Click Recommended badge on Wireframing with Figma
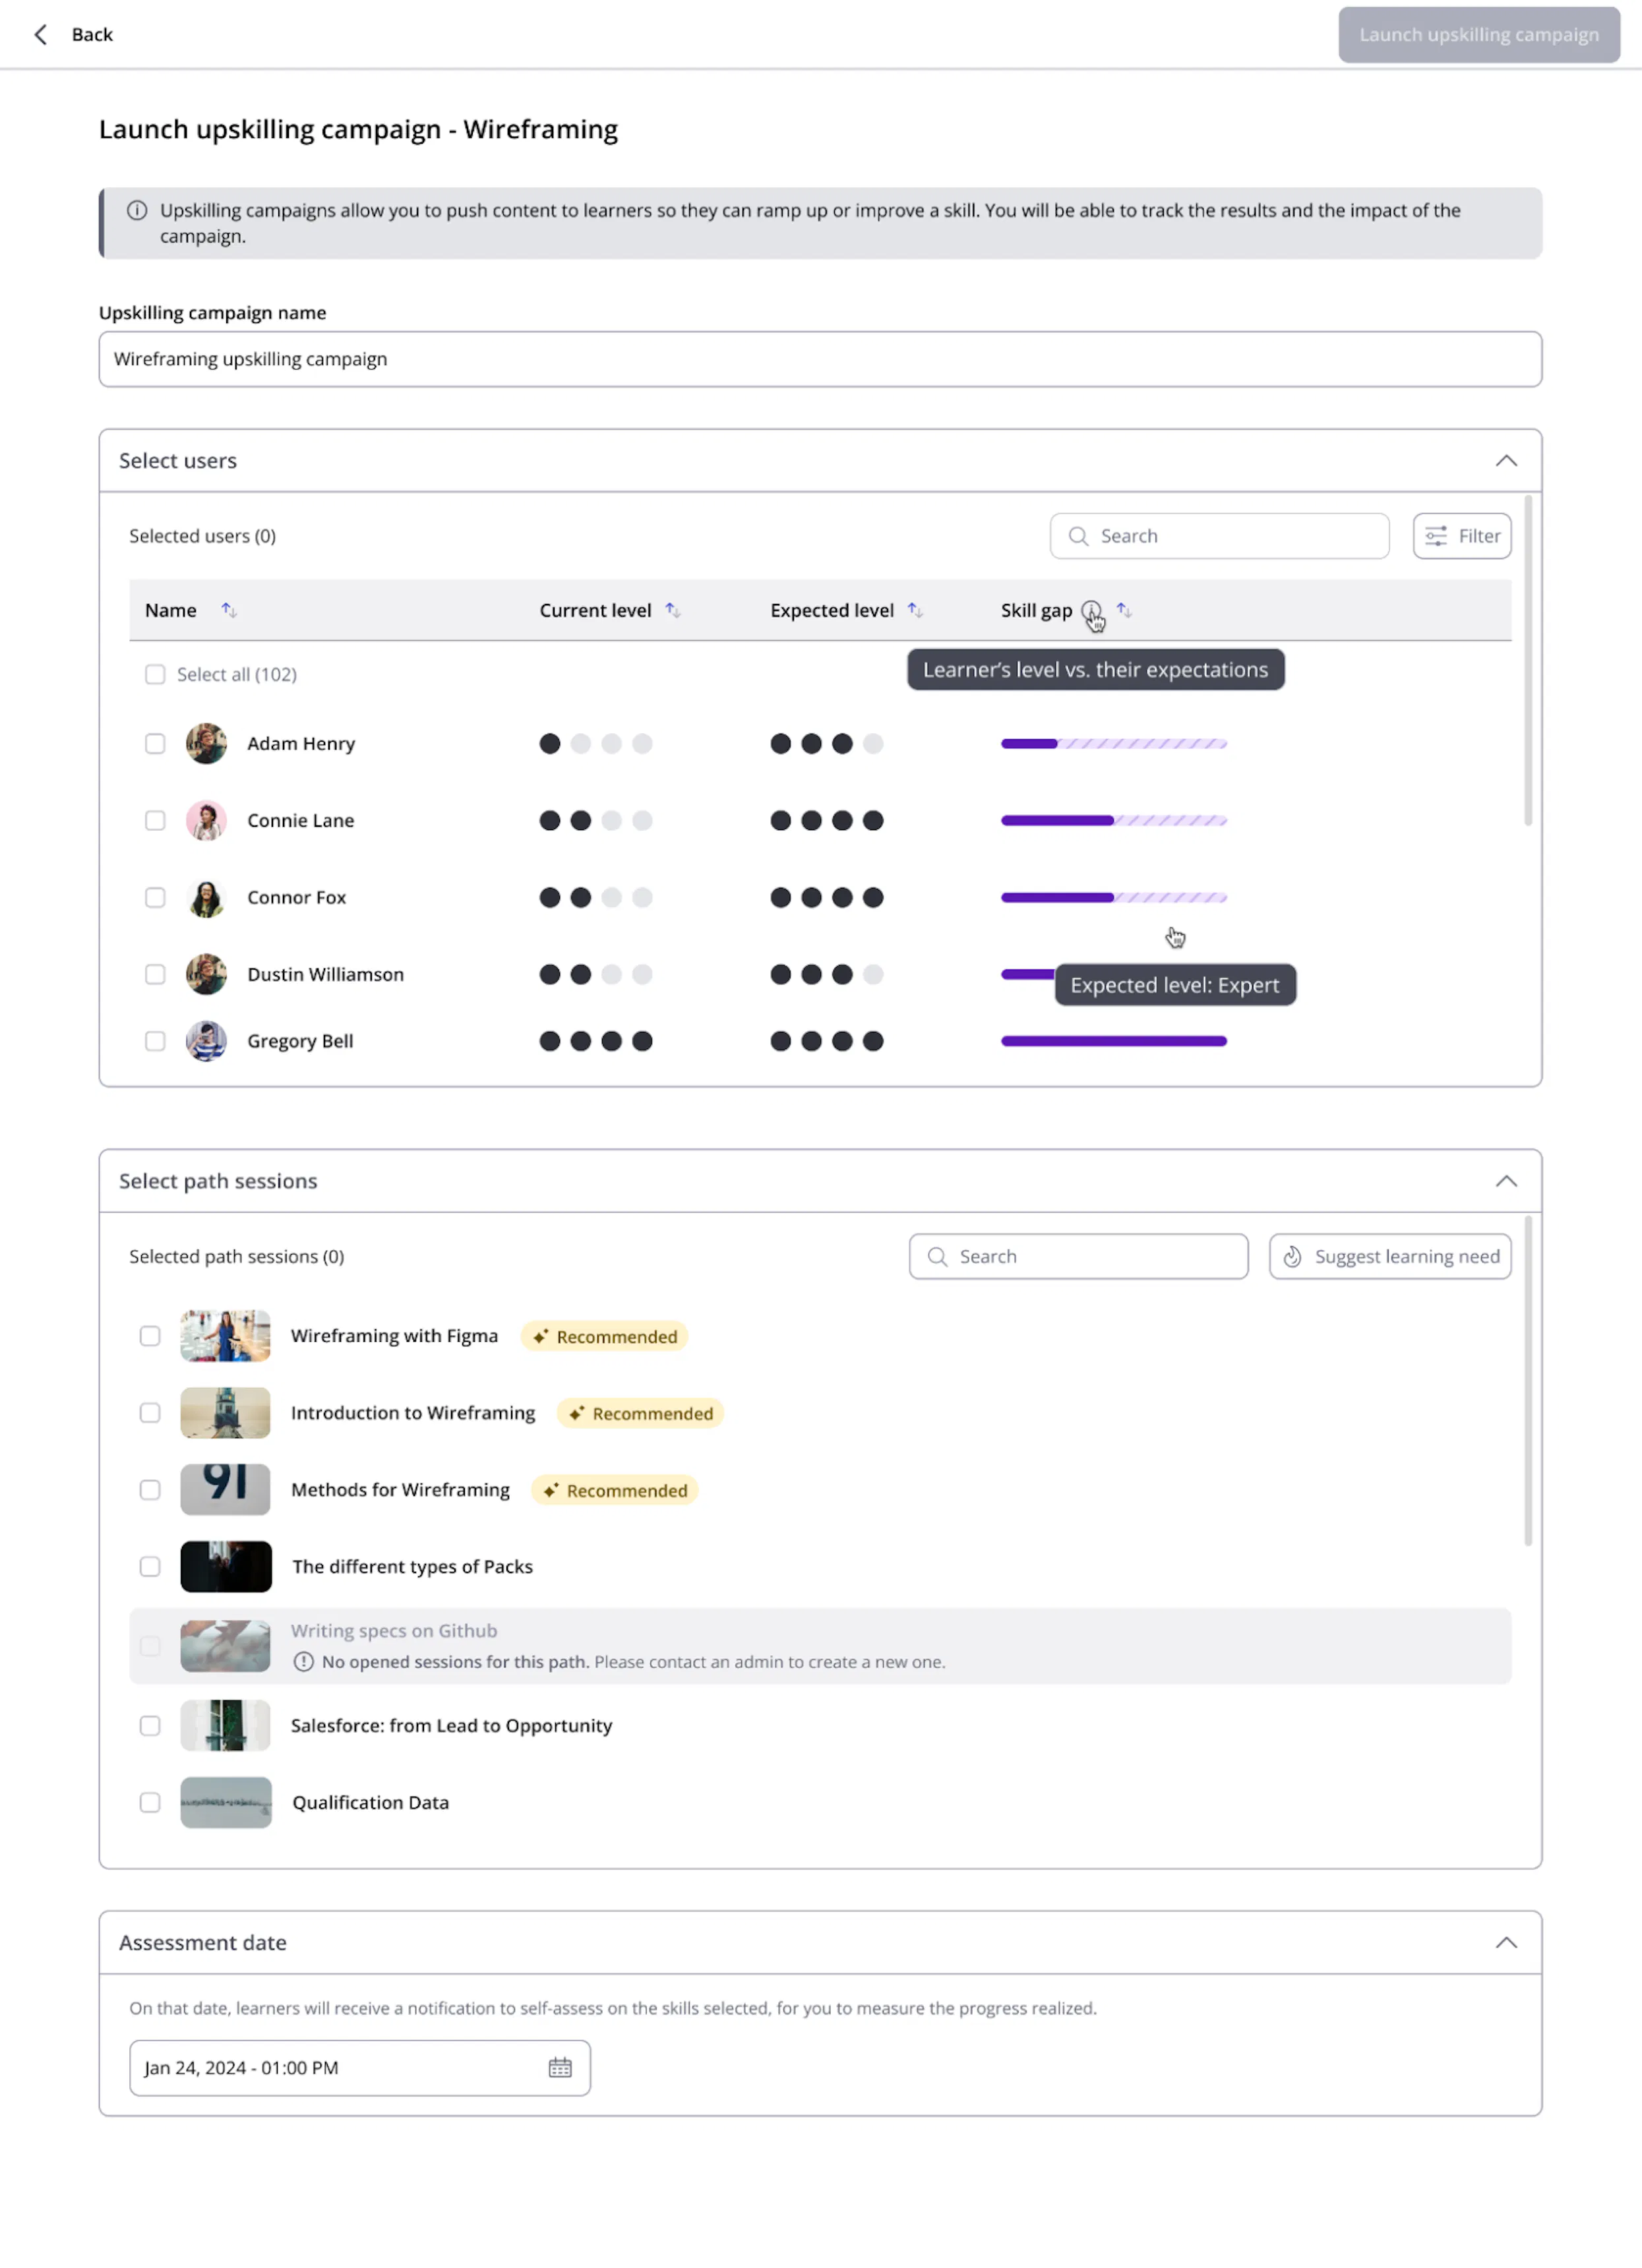Screen dimensions: 1642x2268 point(605,1336)
